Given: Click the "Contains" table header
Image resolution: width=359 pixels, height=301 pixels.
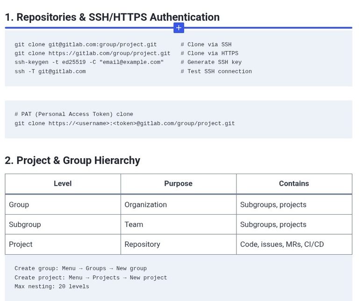Looking at the screenshot, I should coord(294,183).
